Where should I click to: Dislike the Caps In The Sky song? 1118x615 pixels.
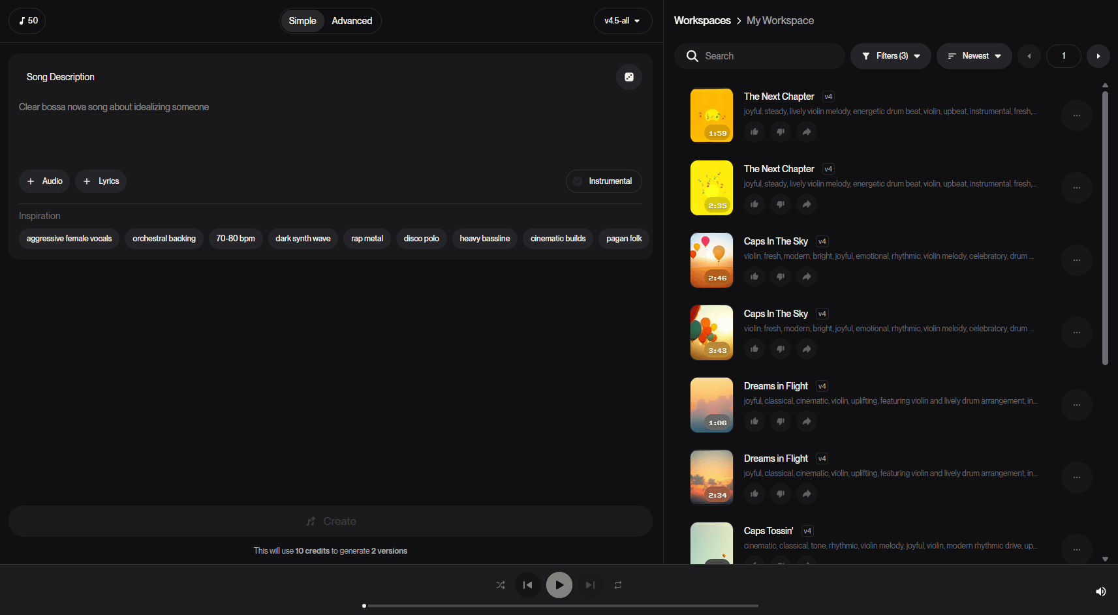click(x=781, y=277)
